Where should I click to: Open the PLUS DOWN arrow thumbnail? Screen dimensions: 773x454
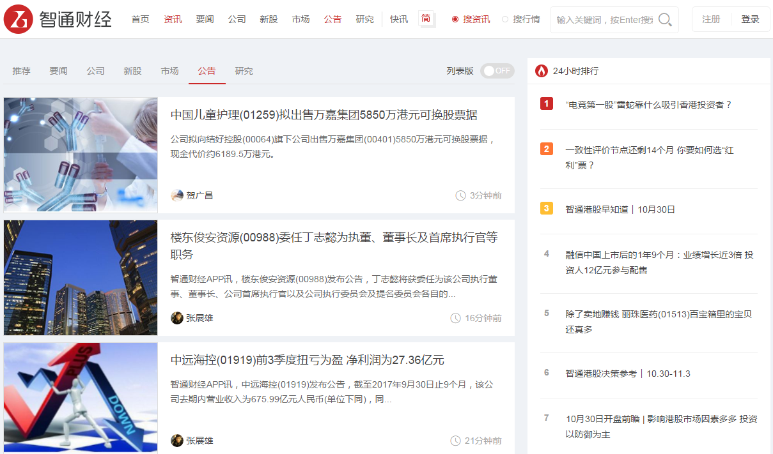click(81, 398)
